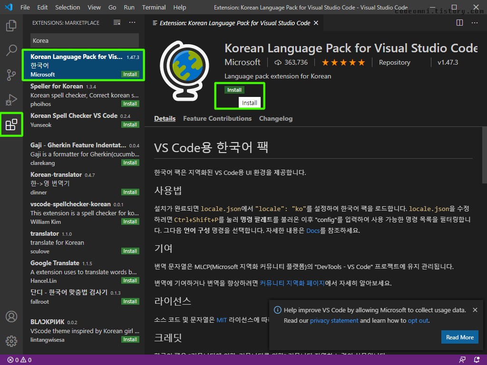This screenshot has width=487, height=365.
Task: Install the fallroot spell checker extension
Action: pyautogui.click(x=130, y=301)
